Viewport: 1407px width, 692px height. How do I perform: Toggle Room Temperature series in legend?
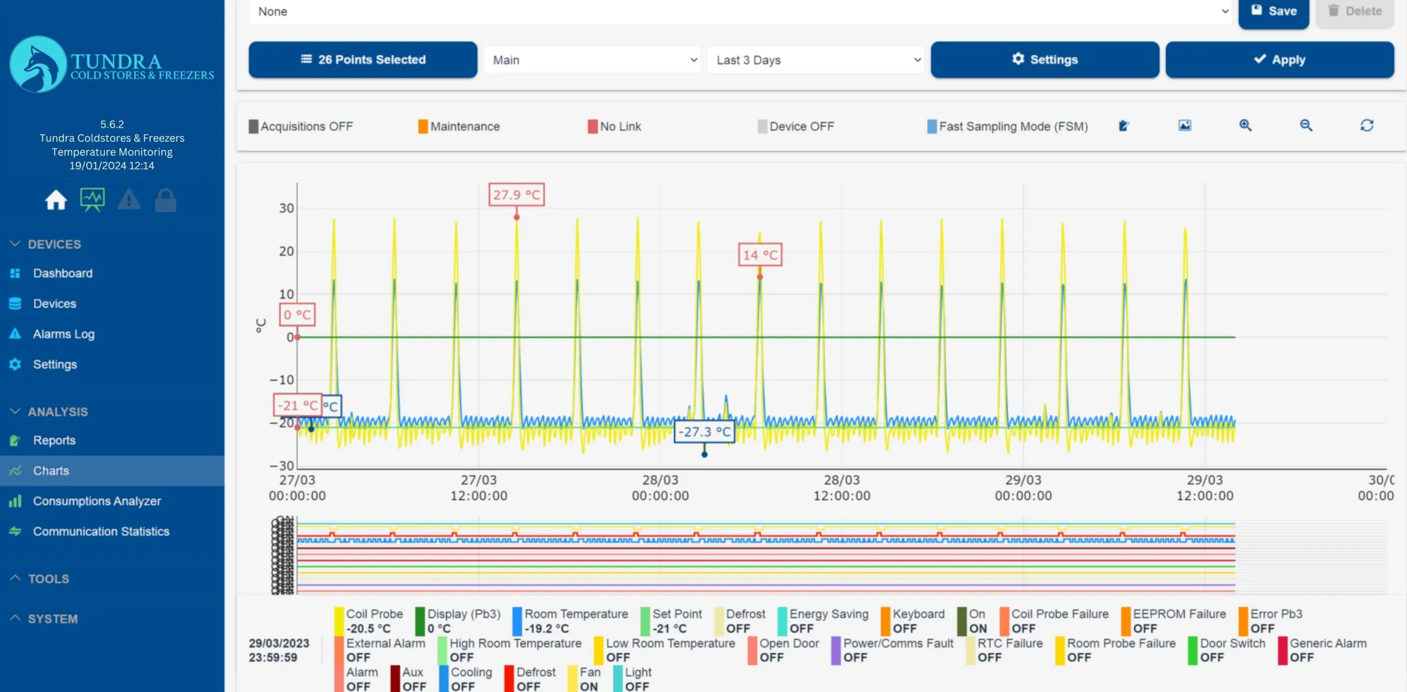click(x=570, y=621)
